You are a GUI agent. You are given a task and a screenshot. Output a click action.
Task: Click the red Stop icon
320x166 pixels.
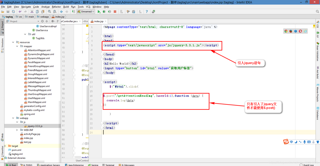click(115, 11)
